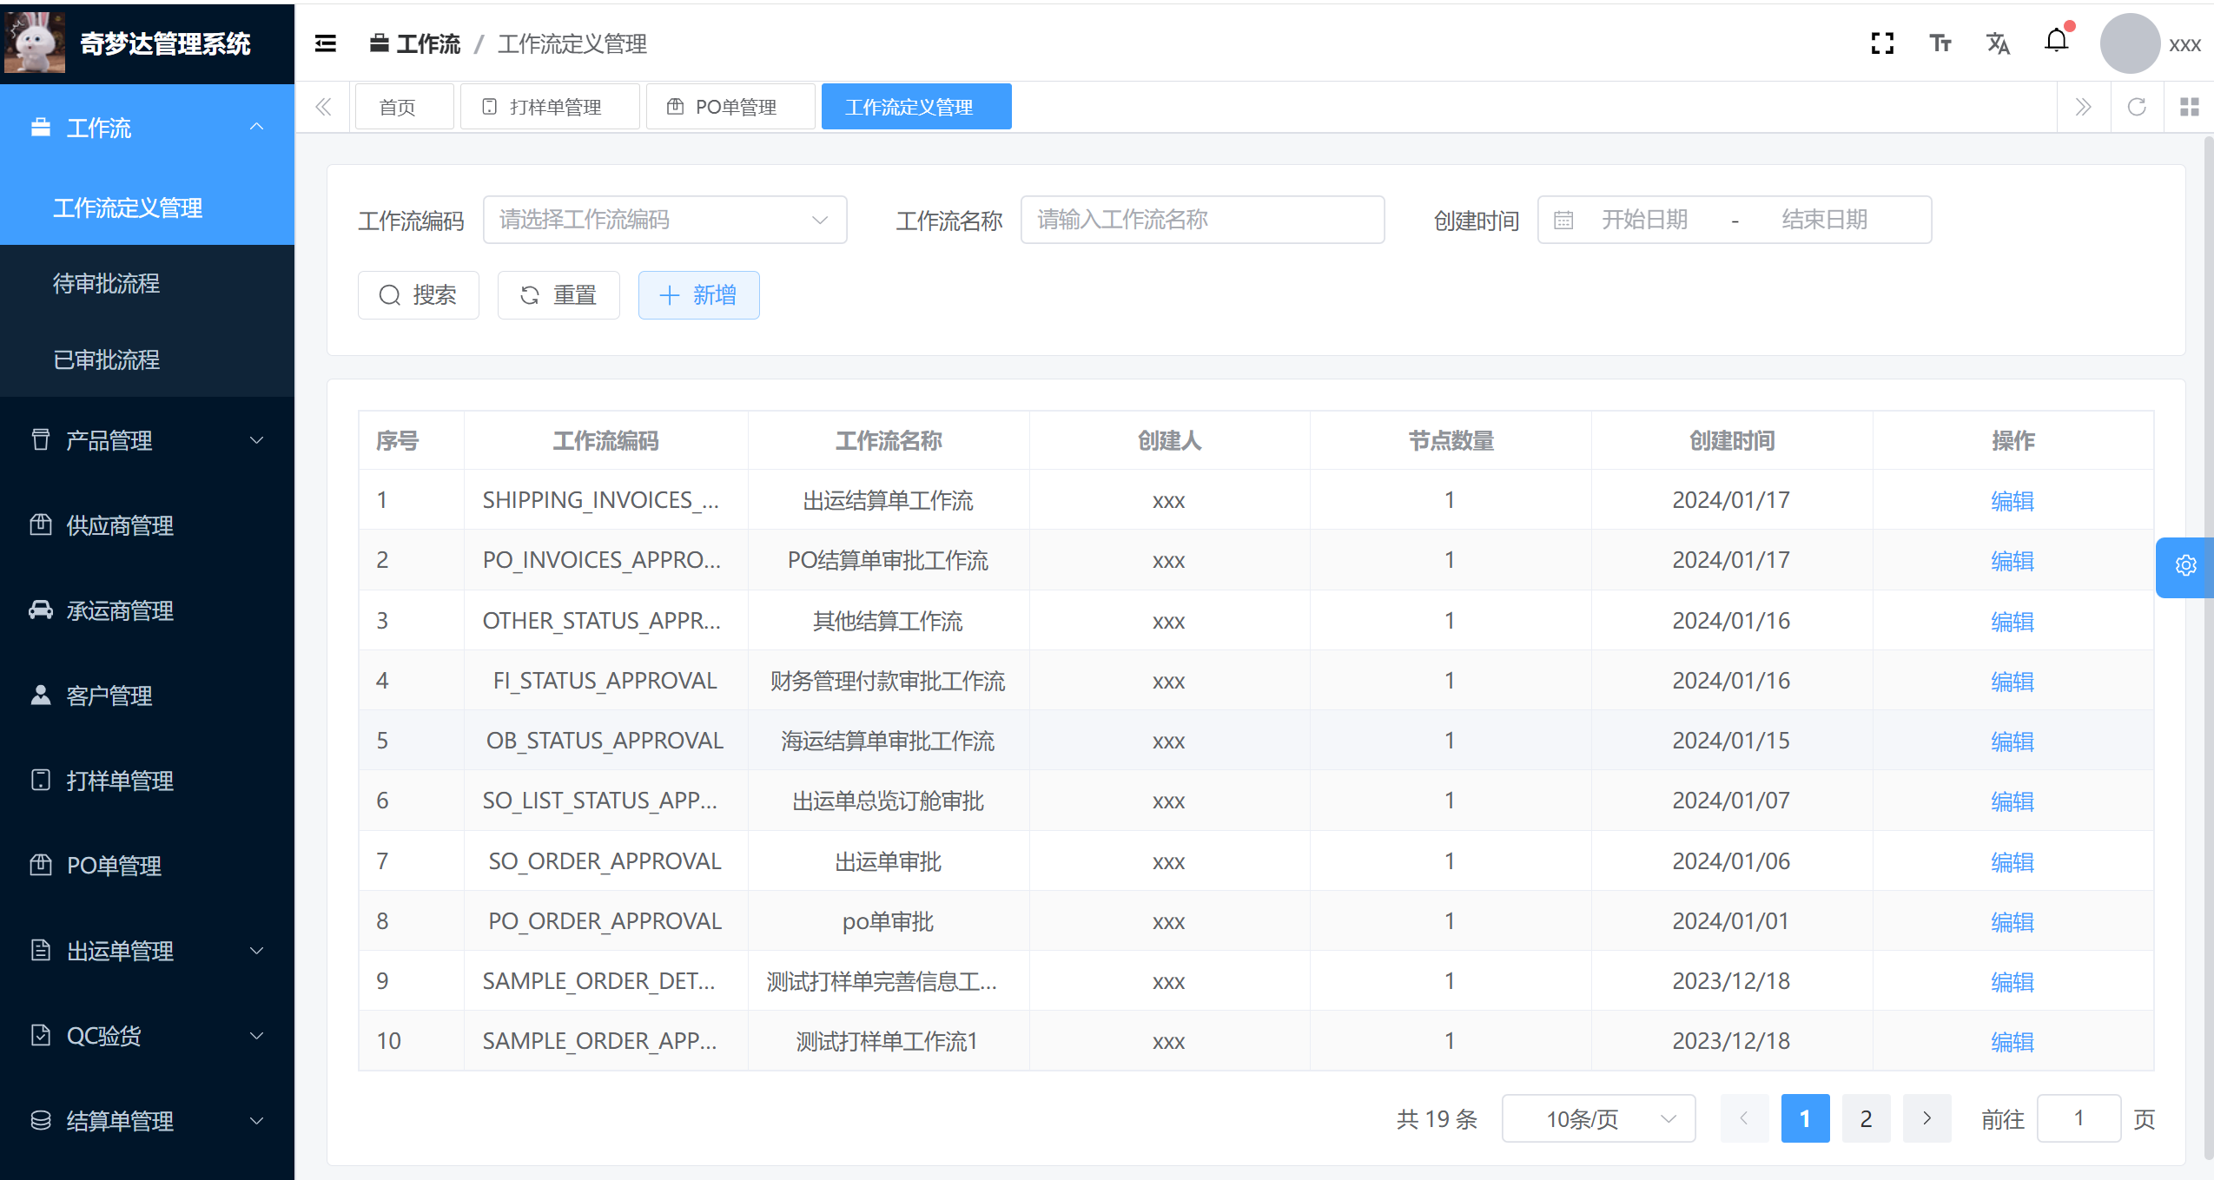Click the 结束日期 date field
This screenshot has height=1180, width=2214.
[1824, 221]
